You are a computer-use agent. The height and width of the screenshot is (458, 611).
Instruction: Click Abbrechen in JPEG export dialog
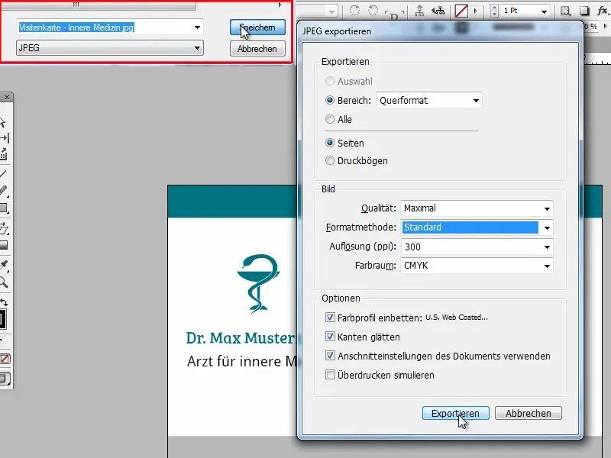[529, 413]
